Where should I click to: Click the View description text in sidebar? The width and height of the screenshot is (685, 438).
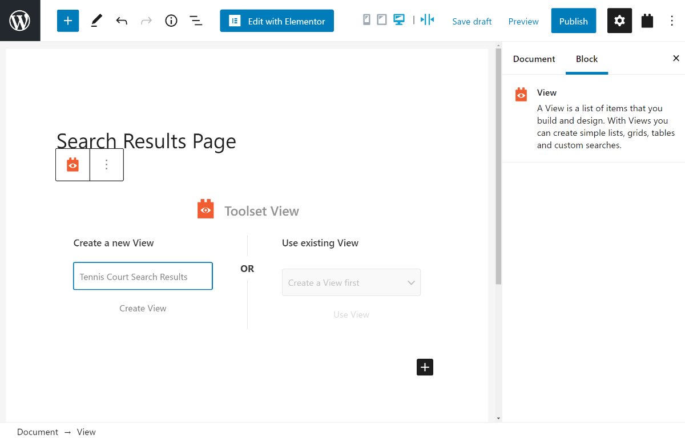click(x=606, y=127)
